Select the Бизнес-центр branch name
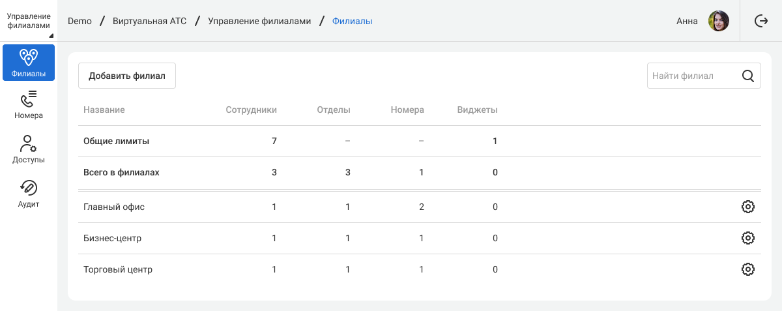 (112, 238)
